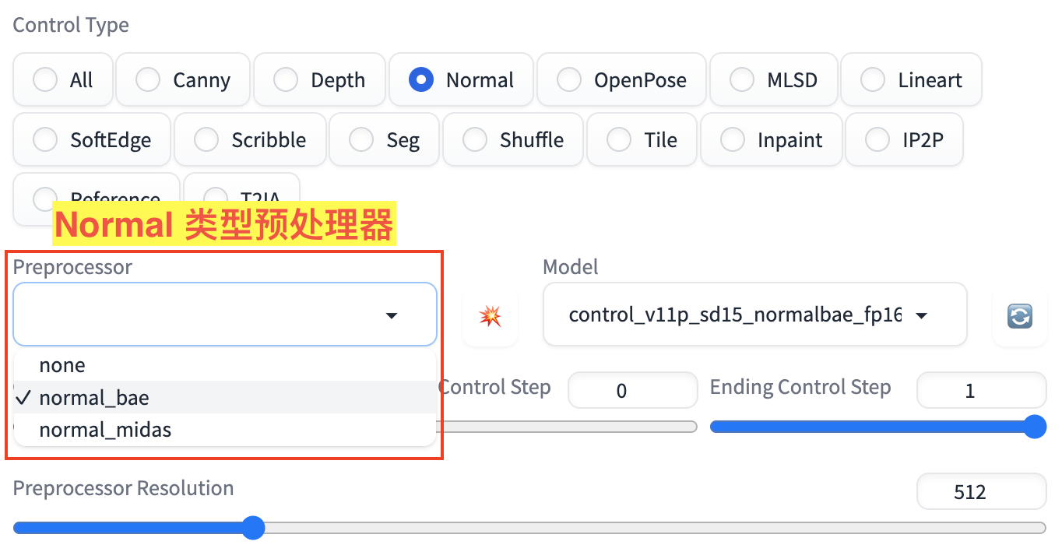Click the Preprocessor Resolution slider handle
This screenshot has width=1062, height=559.
point(252,529)
